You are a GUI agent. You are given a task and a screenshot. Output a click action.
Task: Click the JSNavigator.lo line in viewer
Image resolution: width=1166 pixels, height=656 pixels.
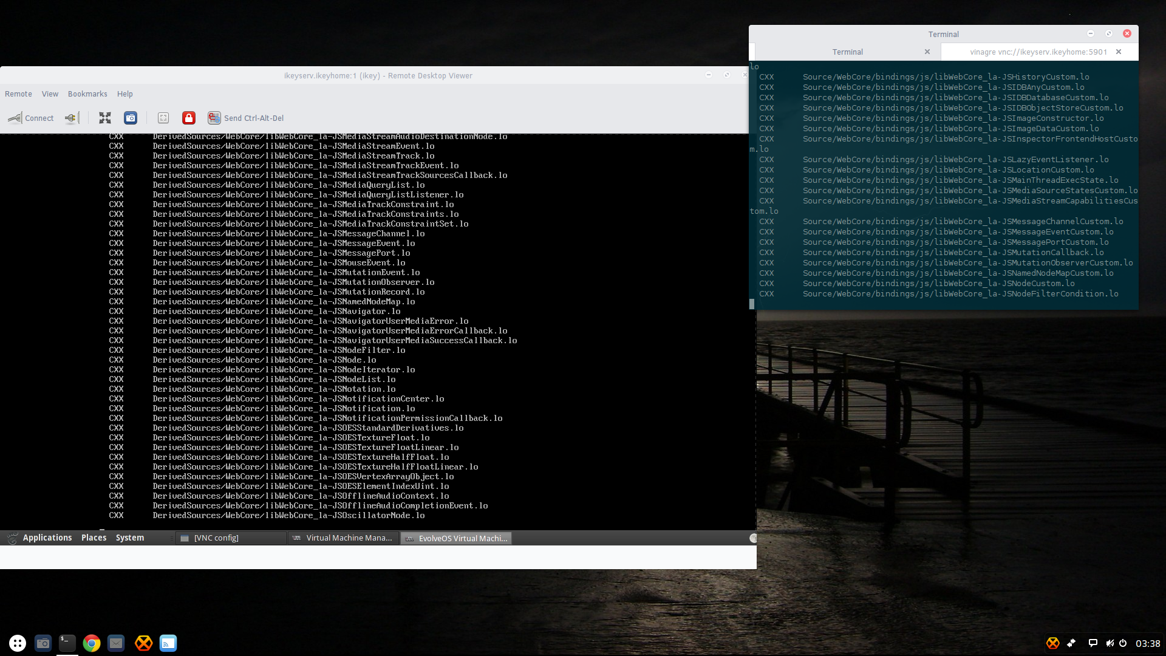click(254, 311)
